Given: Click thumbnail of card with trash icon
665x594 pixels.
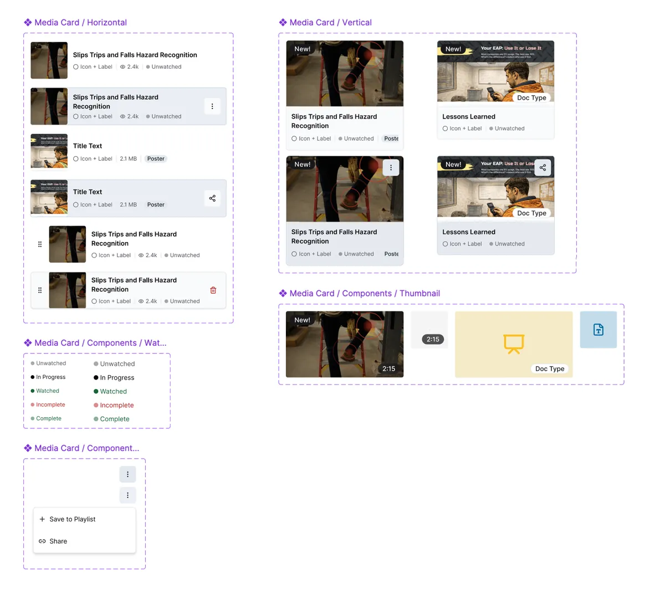Looking at the screenshot, I should [x=68, y=290].
